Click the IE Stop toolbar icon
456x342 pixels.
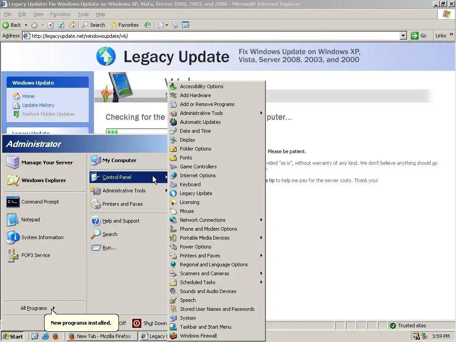pyautogui.click(x=51, y=25)
